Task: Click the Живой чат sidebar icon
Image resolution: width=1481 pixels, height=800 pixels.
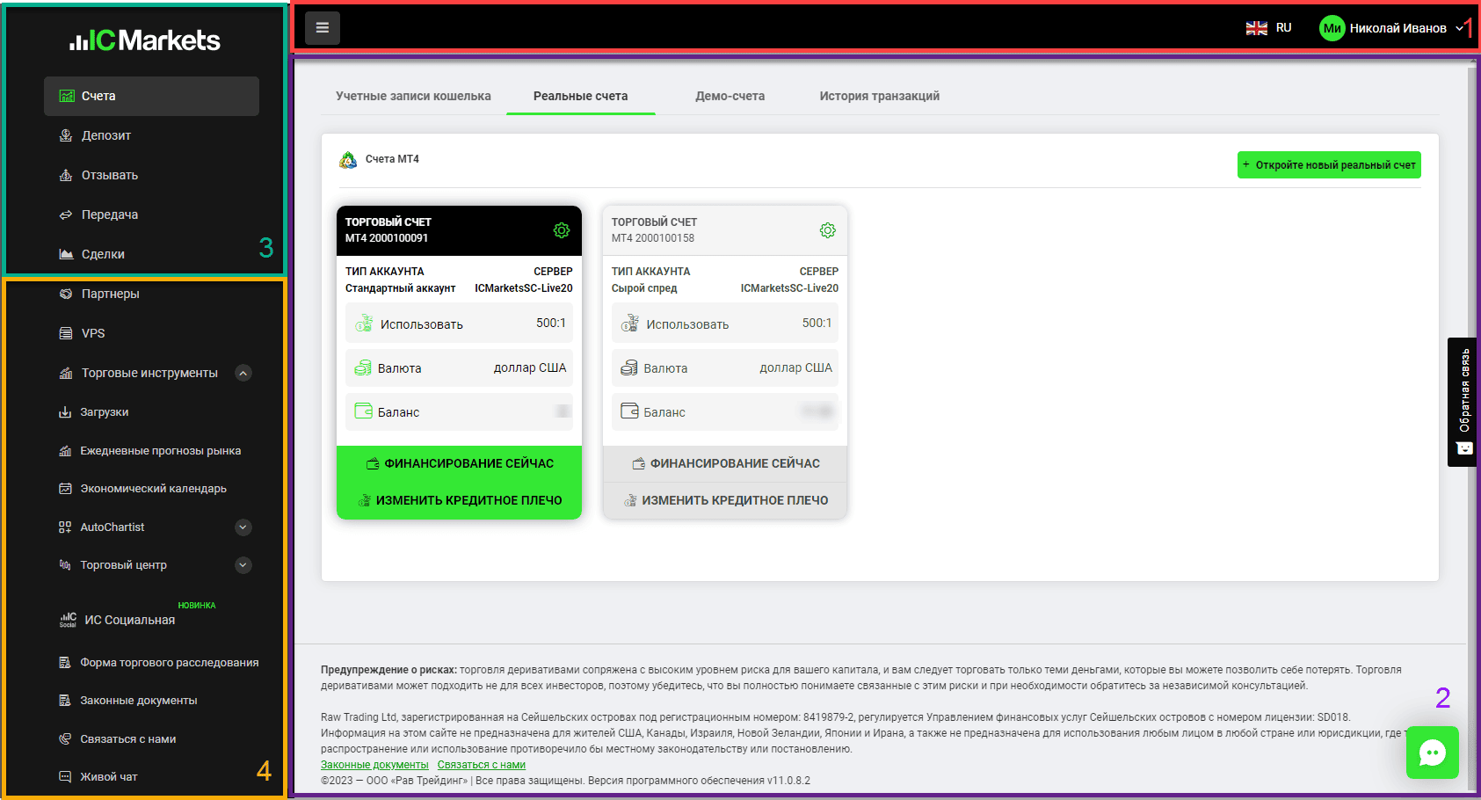Action: 65,776
